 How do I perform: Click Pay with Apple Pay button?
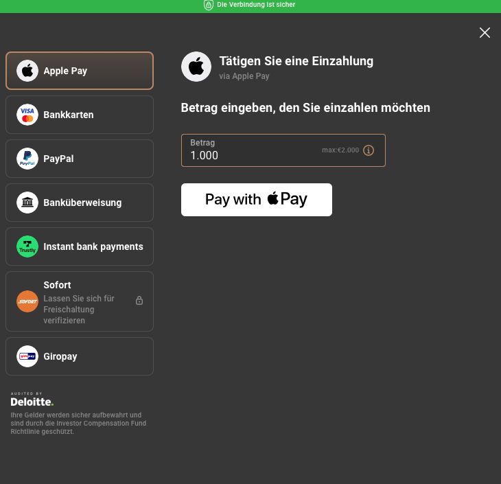[257, 200]
